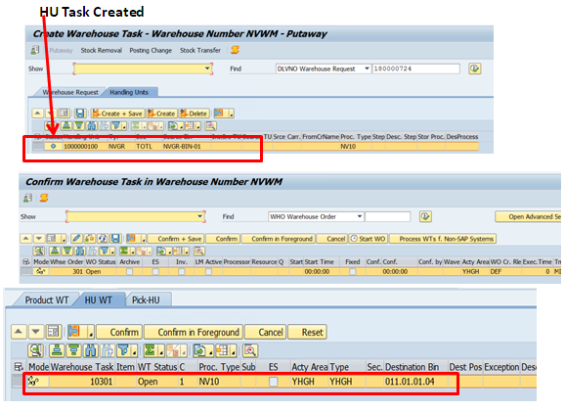Screen dimensions: 565x410
Task: Click the pencil edit icon in warehouse order toolbar
Action: coord(76,239)
